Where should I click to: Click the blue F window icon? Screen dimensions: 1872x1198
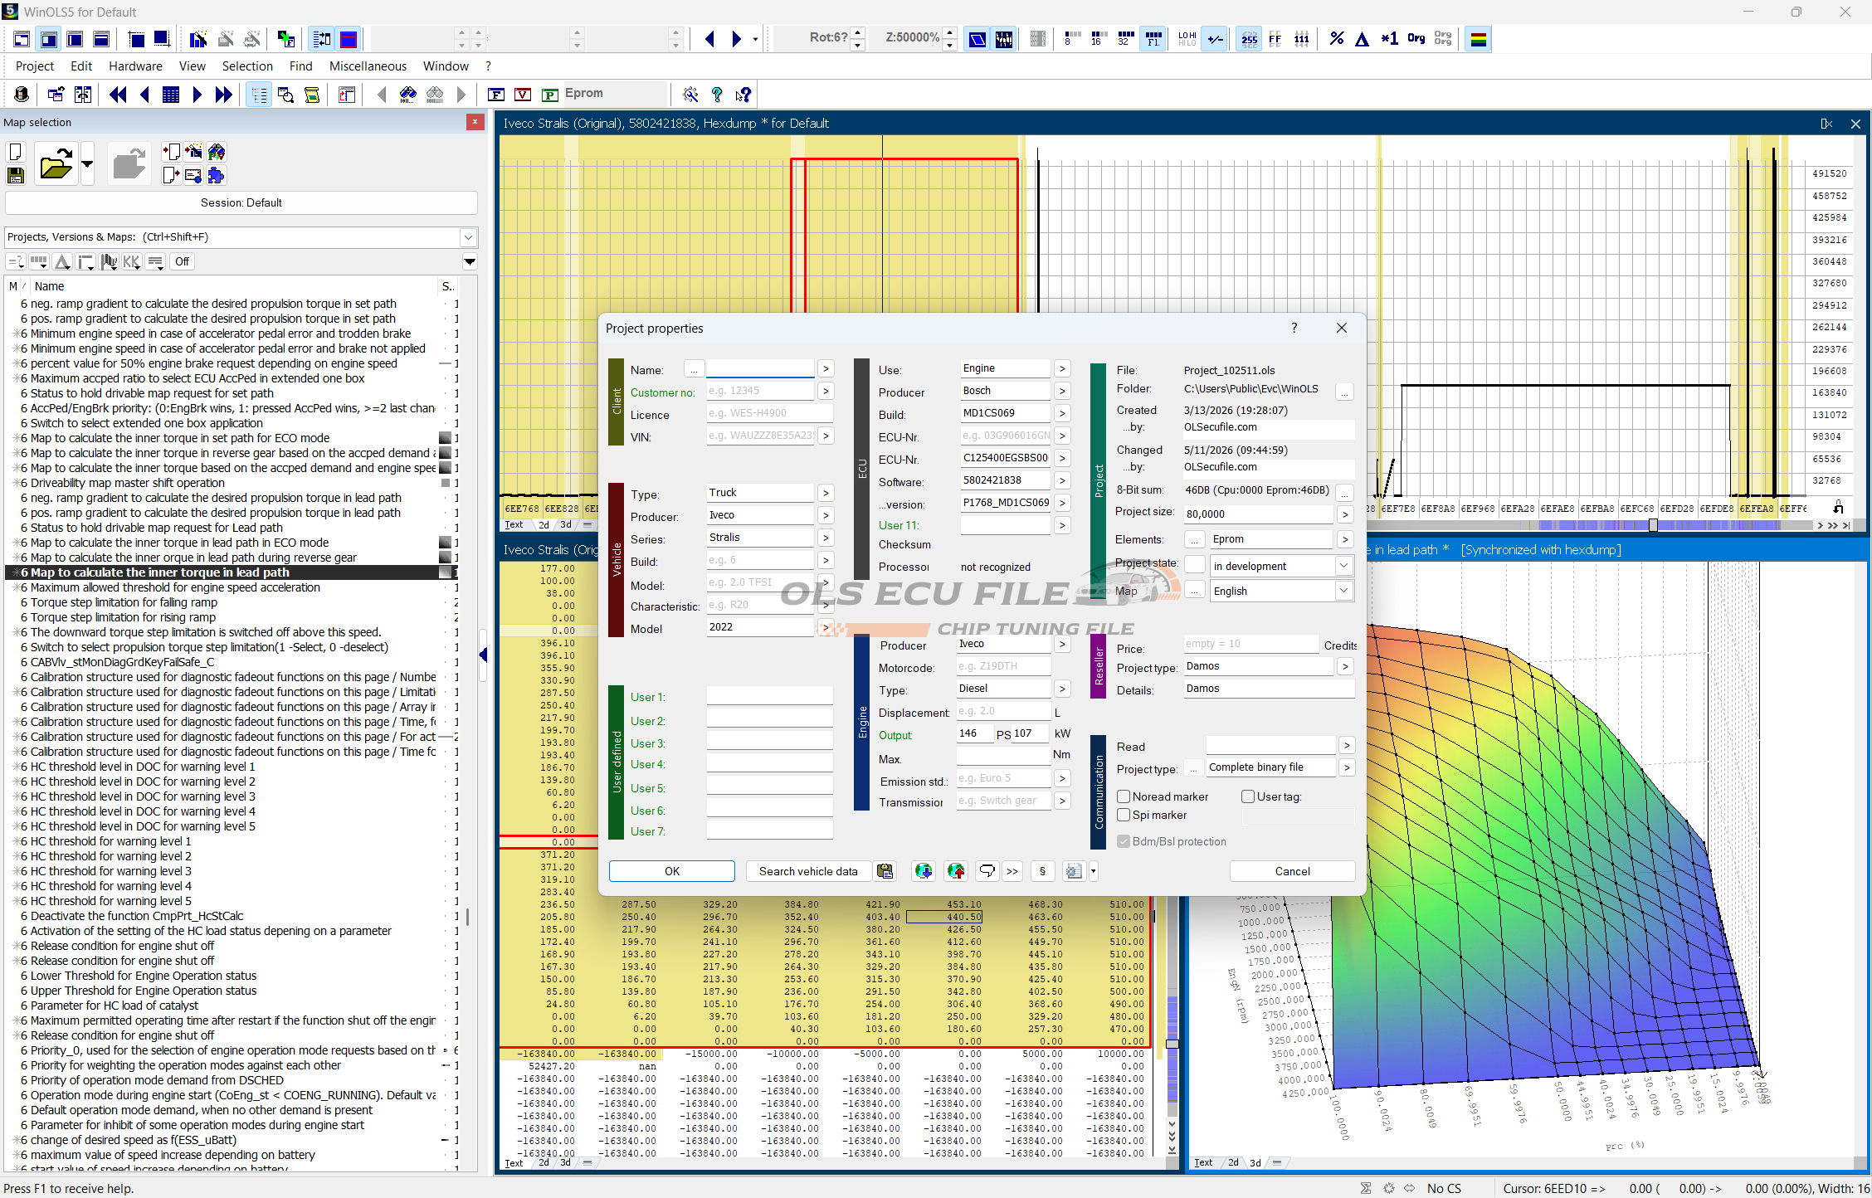(496, 95)
